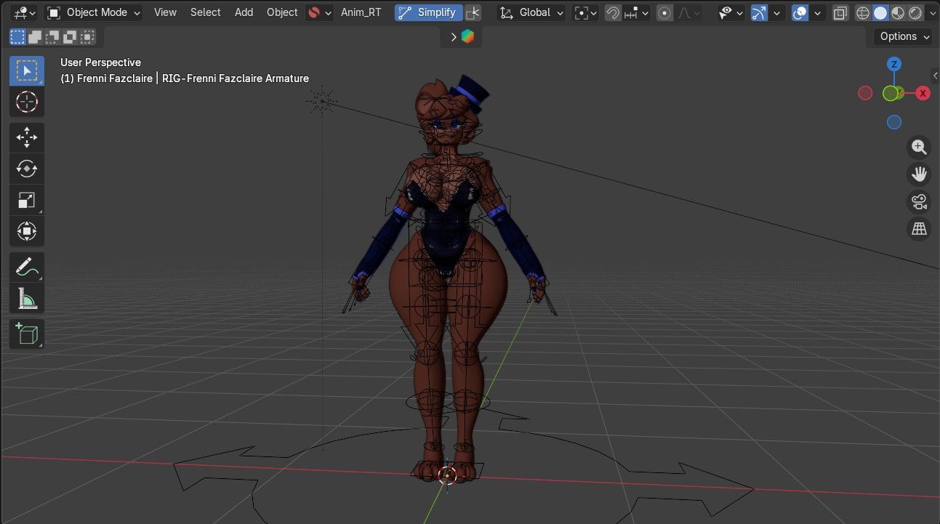The height and width of the screenshot is (524, 940).
Task: Open the Add menu
Action: click(244, 12)
